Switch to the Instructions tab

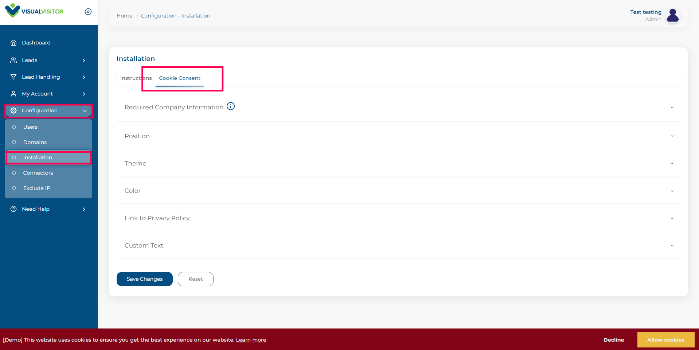click(x=136, y=78)
